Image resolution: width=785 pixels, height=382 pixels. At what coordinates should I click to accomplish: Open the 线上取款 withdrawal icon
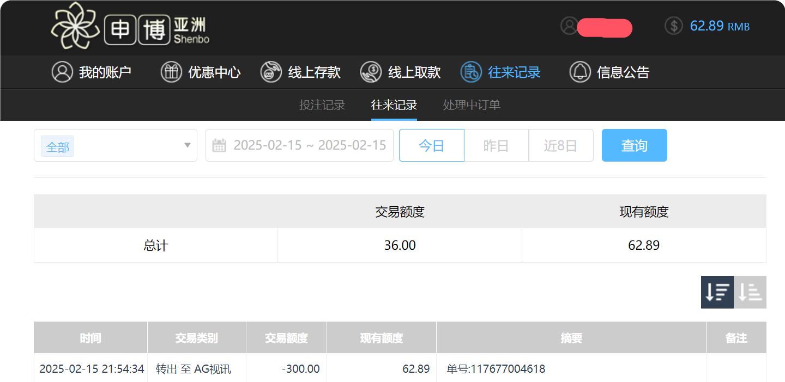(371, 72)
